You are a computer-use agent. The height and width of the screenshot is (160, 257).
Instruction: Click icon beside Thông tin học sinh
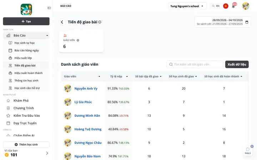point(10,81)
